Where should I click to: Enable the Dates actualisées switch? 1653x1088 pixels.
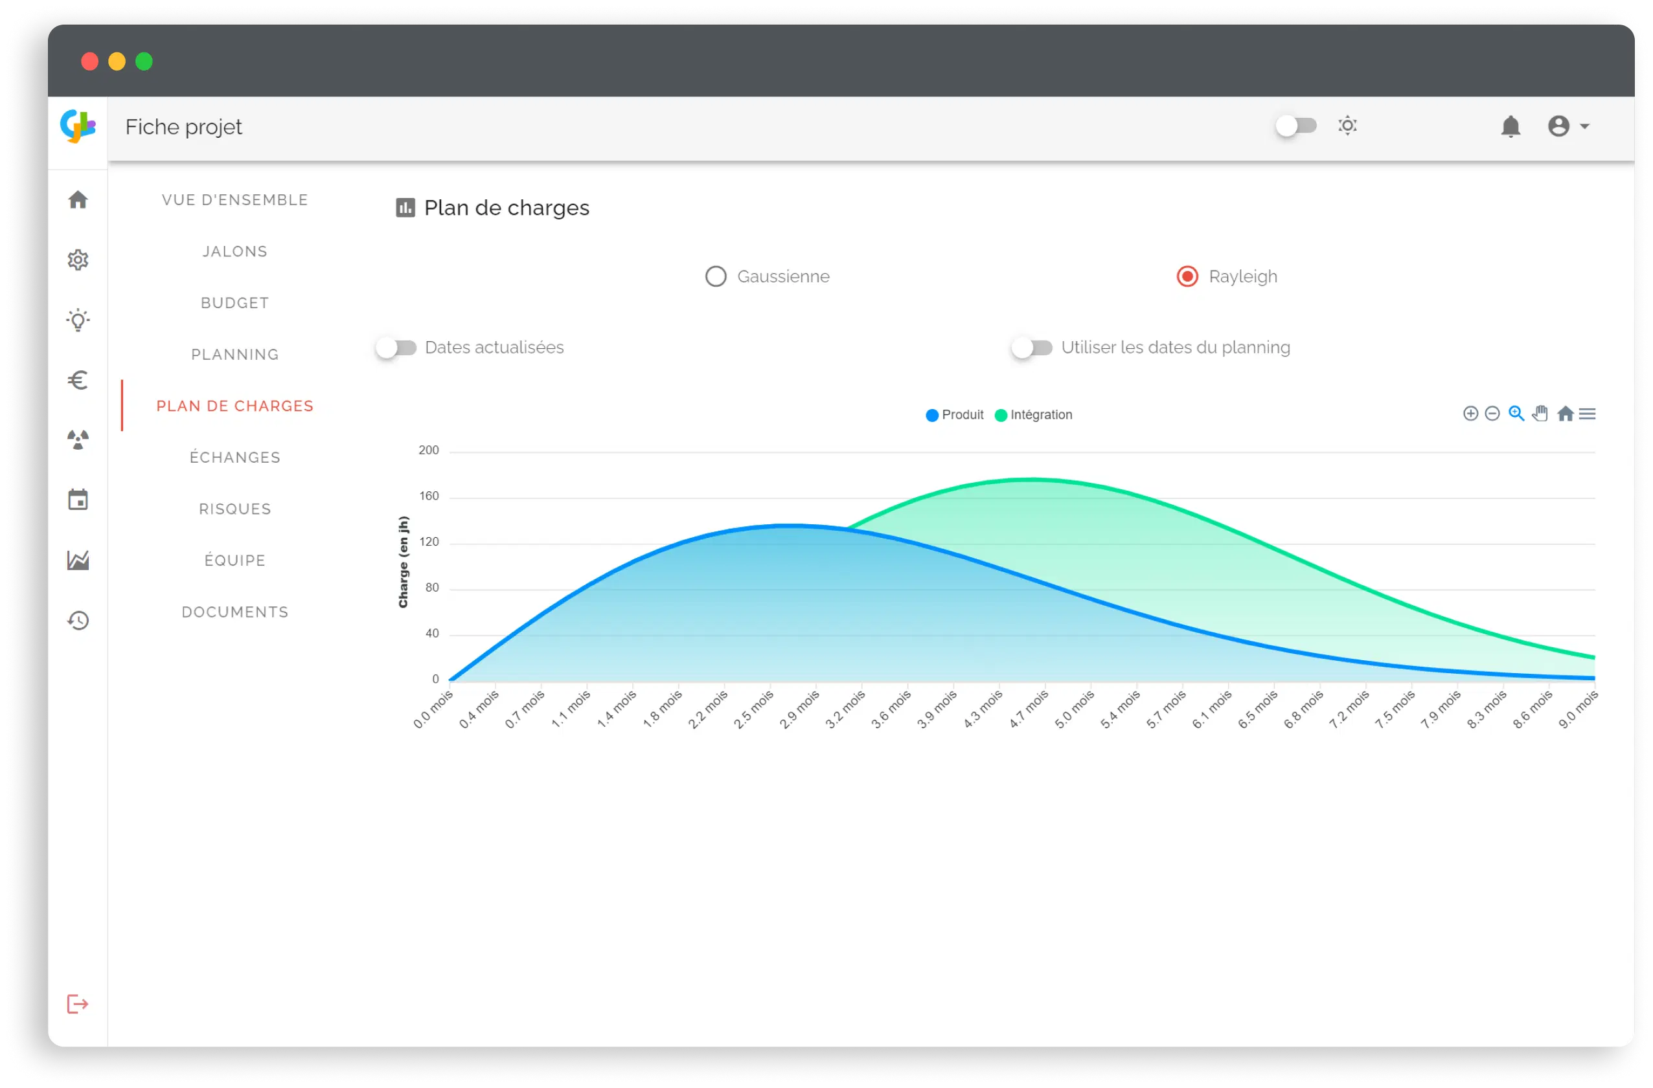(x=396, y=348)
